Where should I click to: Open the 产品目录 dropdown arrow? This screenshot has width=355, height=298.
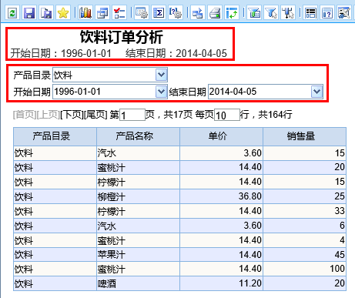[161, 75]
